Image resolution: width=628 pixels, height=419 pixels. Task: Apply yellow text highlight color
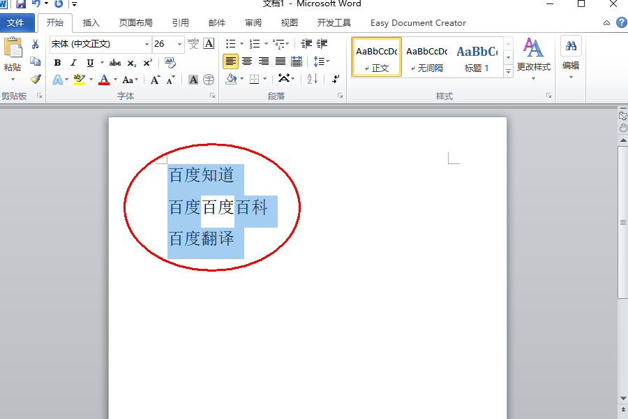tap(80, 80)
